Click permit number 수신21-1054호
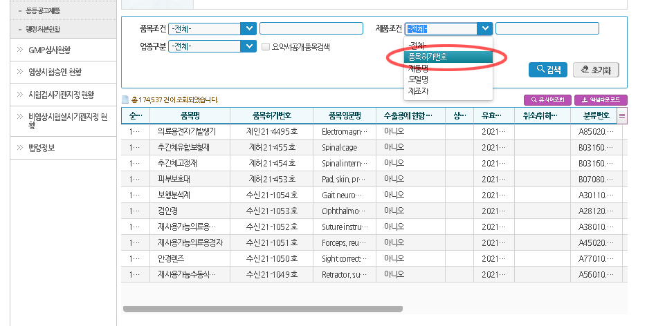The height and width of the screenshot is (326, 665). (x=272, y=195)
